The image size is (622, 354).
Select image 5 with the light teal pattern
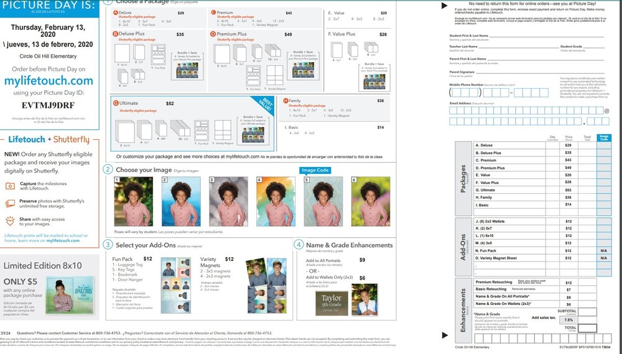click(x=323, y=202)
